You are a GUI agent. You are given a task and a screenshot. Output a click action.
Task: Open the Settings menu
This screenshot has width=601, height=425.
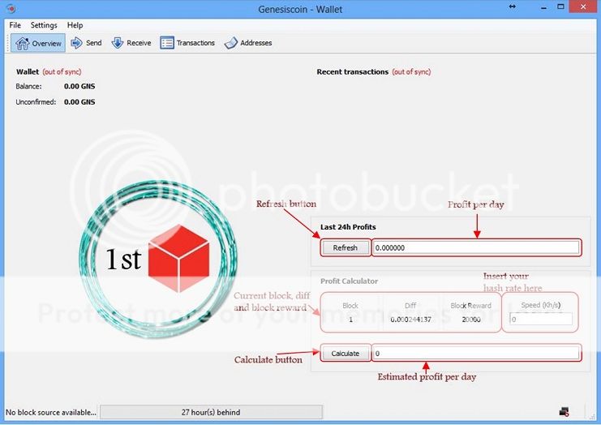click(44, 25)
